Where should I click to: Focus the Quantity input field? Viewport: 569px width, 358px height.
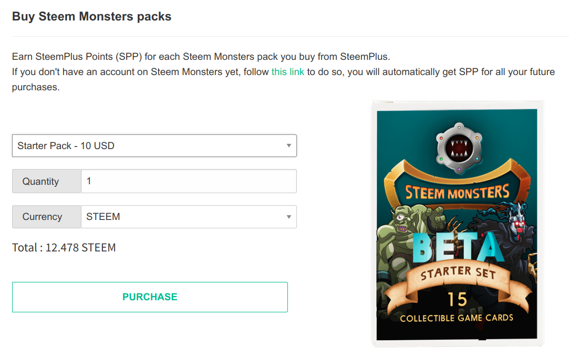(189, 181)
